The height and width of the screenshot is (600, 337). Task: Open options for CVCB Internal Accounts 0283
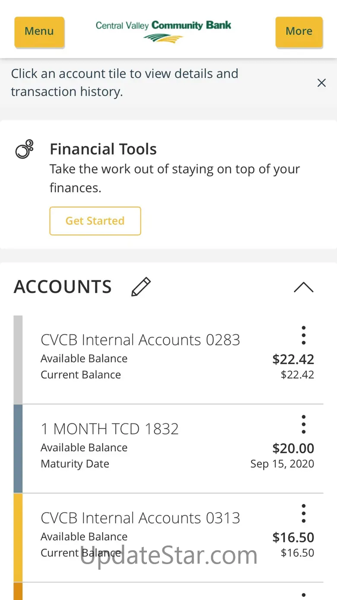tap(304, 335)
